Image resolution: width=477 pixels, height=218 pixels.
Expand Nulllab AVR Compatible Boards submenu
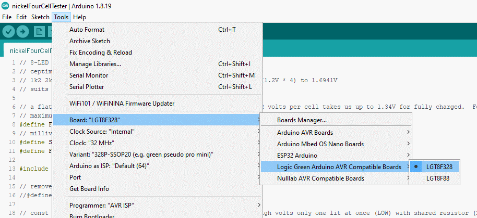tap(336, 178)
